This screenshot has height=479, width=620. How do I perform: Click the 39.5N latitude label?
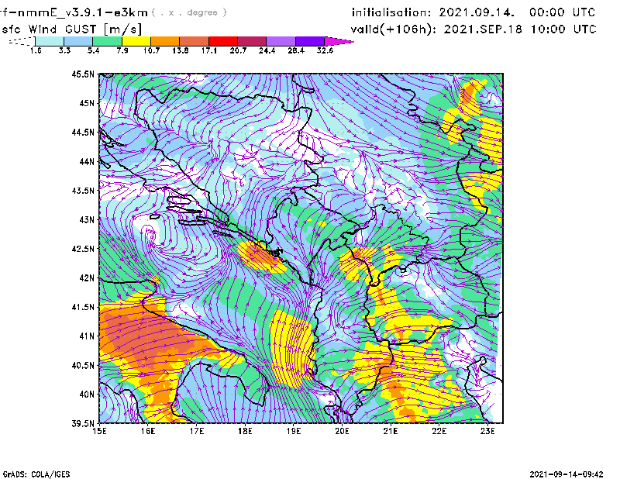(x=83, y=424)
